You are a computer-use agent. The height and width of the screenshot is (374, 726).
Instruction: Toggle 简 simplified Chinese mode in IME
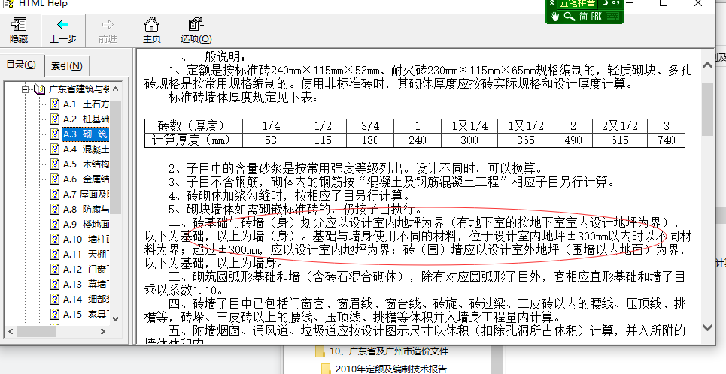(x=583, y=17)
